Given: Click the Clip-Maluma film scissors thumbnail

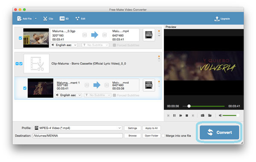Looking at the screenshot, I should coord(36,64).
